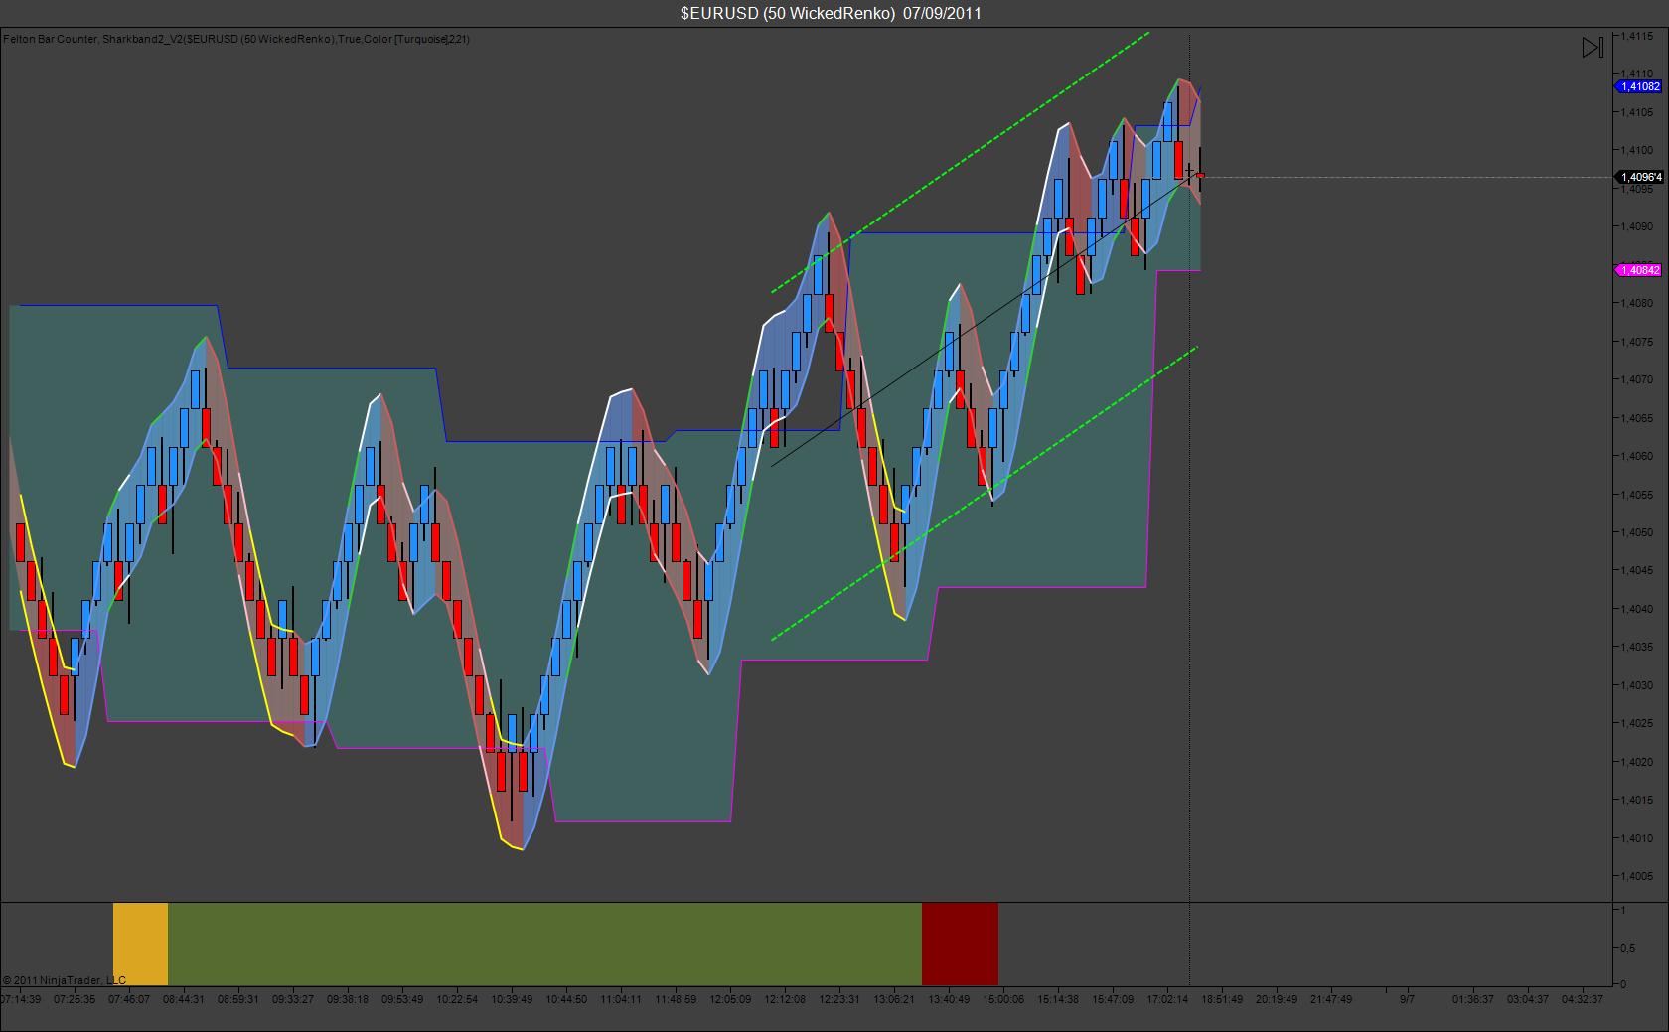Click the 0,5 value on indicator scale

pyautogui.click(x=1628, y=948)
